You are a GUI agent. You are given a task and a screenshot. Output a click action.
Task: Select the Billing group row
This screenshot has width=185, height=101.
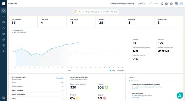pos(38,99)
